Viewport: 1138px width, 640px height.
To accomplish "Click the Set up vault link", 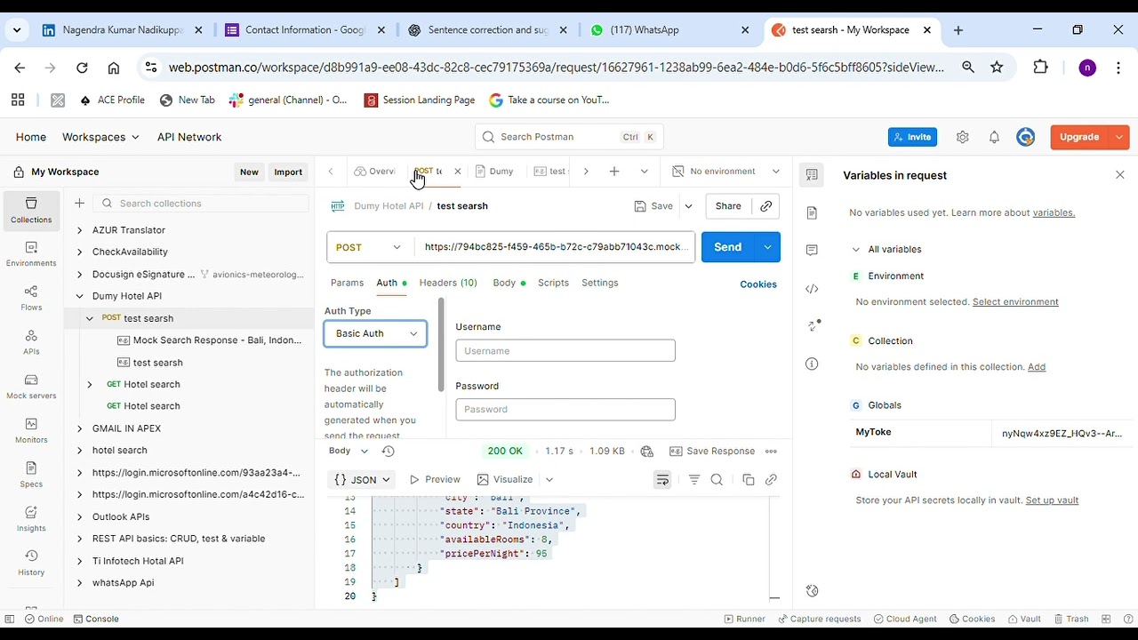I will [x=1052, y=500].
